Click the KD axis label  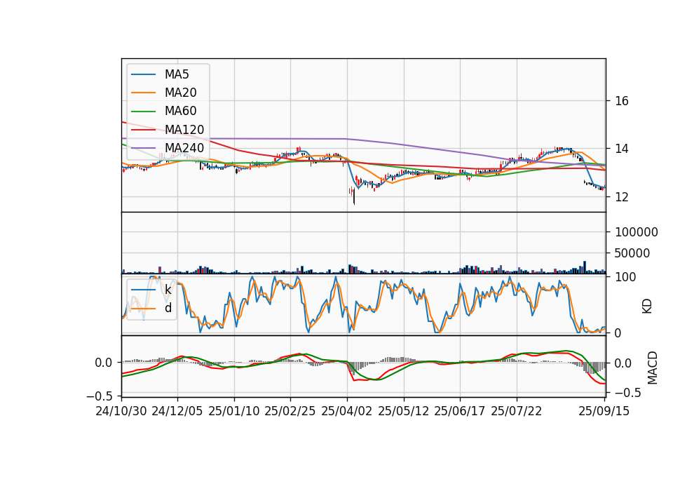[x=647, y=307]
